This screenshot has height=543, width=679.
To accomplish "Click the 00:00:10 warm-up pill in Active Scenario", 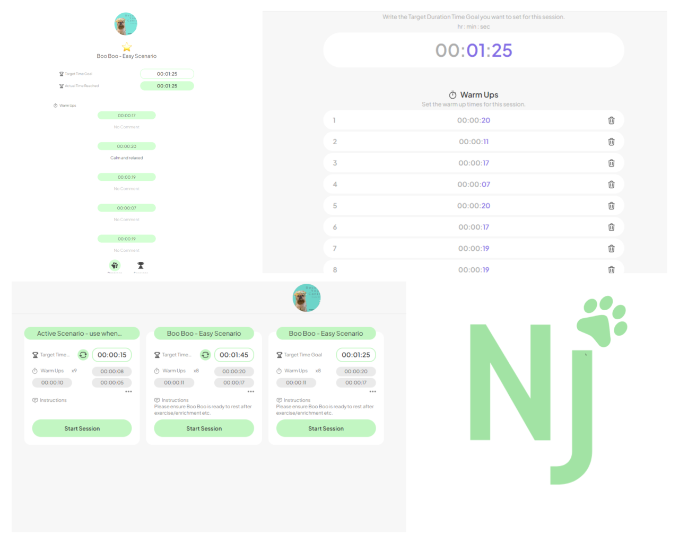I will [52, 383].
